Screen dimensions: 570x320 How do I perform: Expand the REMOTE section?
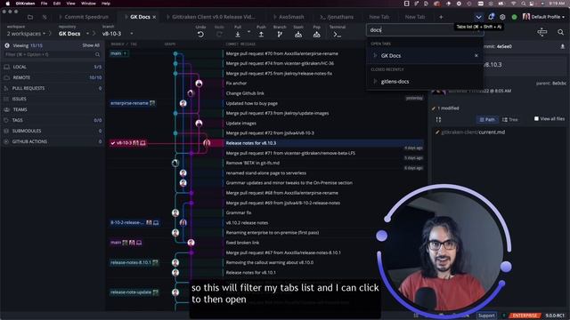[x=53, y=77]
